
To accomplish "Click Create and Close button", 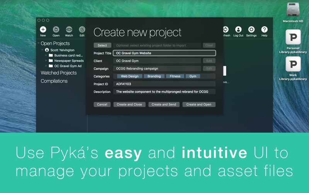I will 129,104.
